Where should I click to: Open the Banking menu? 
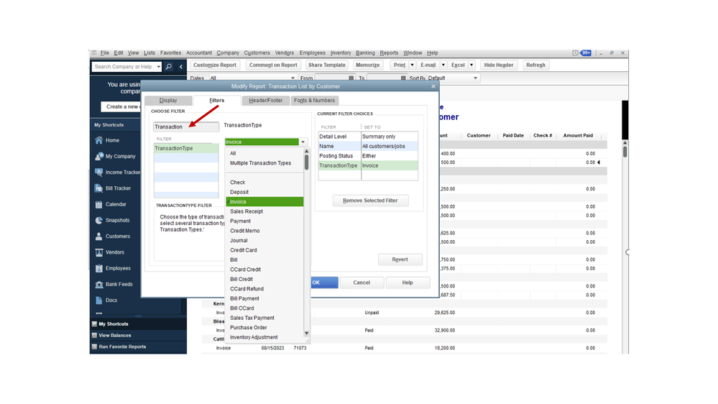coord(365,53)
